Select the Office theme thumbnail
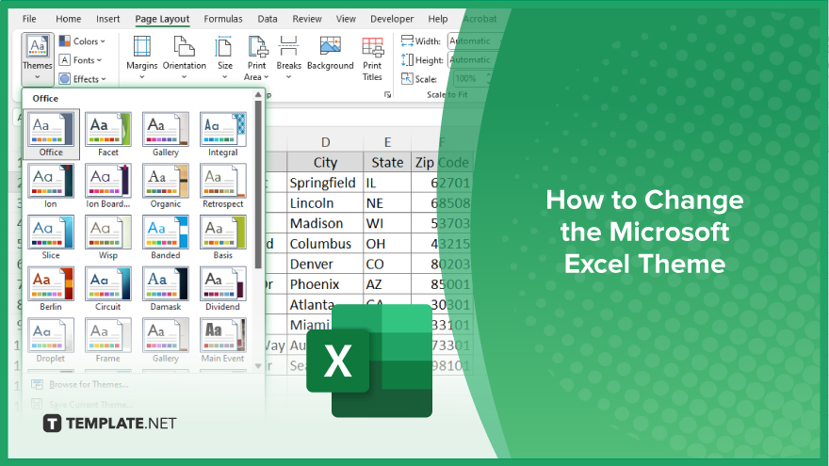 click(51, 135)
